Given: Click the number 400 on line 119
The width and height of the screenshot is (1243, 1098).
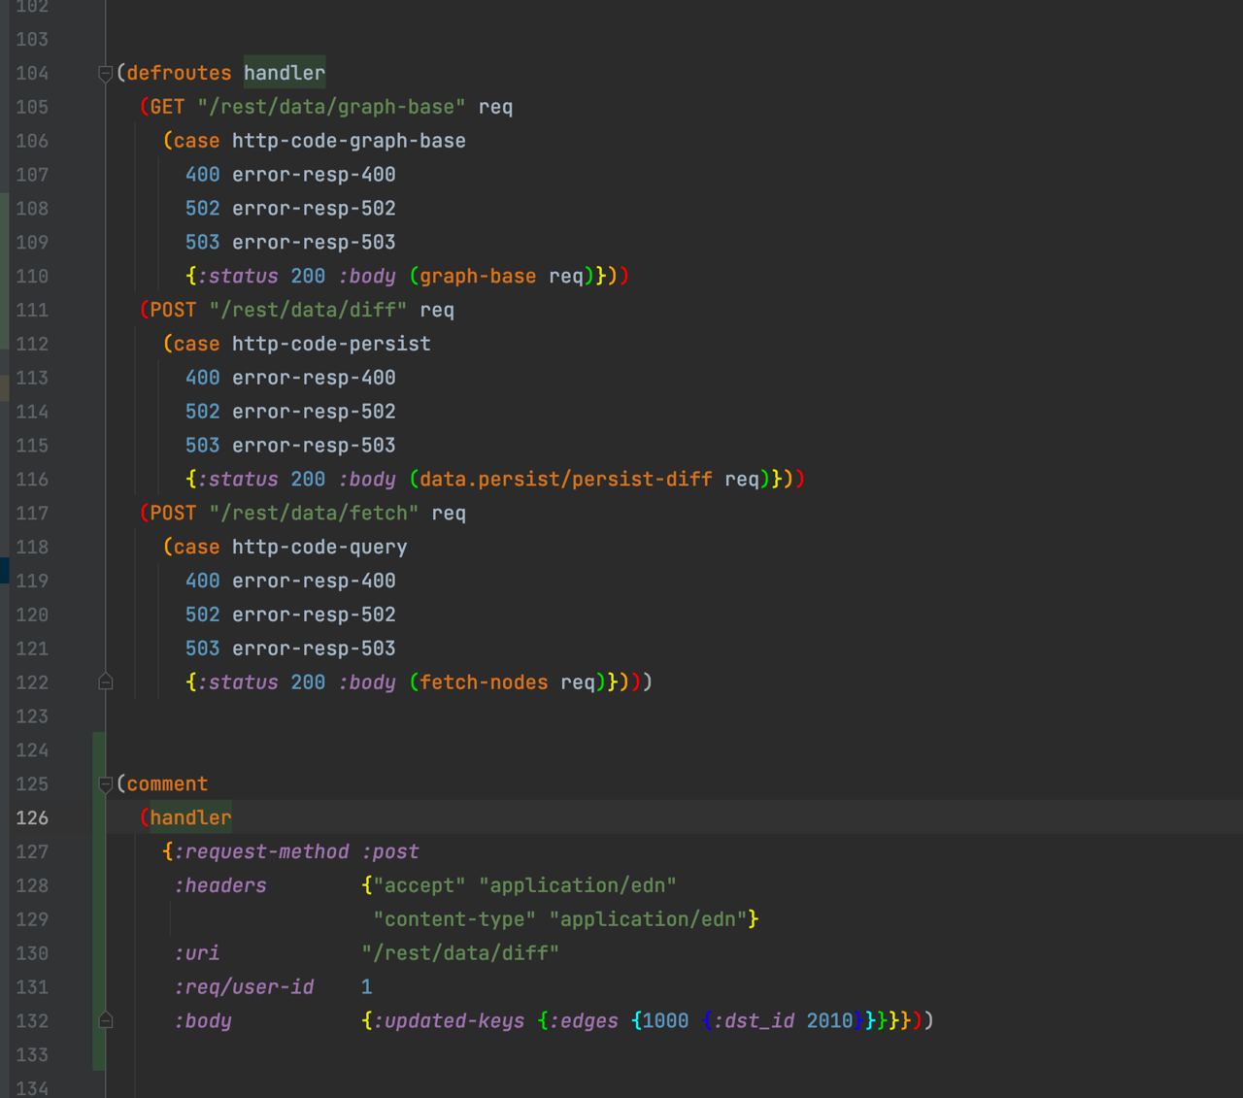Looking at the screenshot, I should pyautogui.click(x=203, y=581).
